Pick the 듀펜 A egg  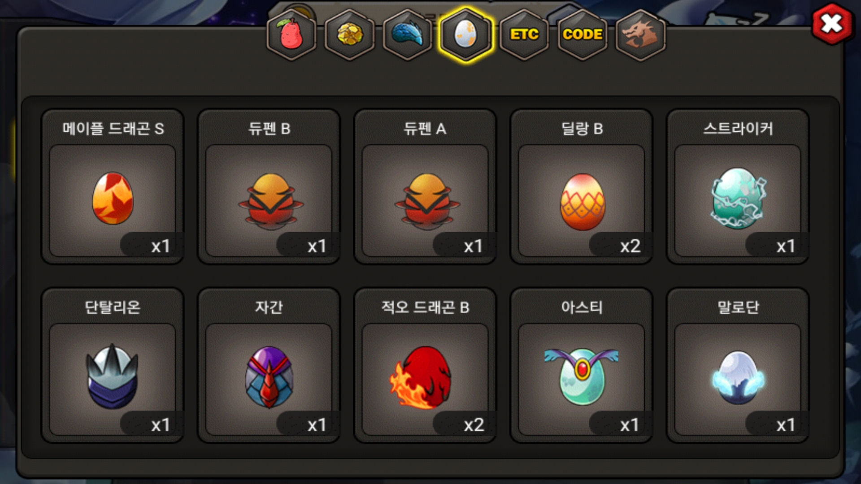coord(425,187)
